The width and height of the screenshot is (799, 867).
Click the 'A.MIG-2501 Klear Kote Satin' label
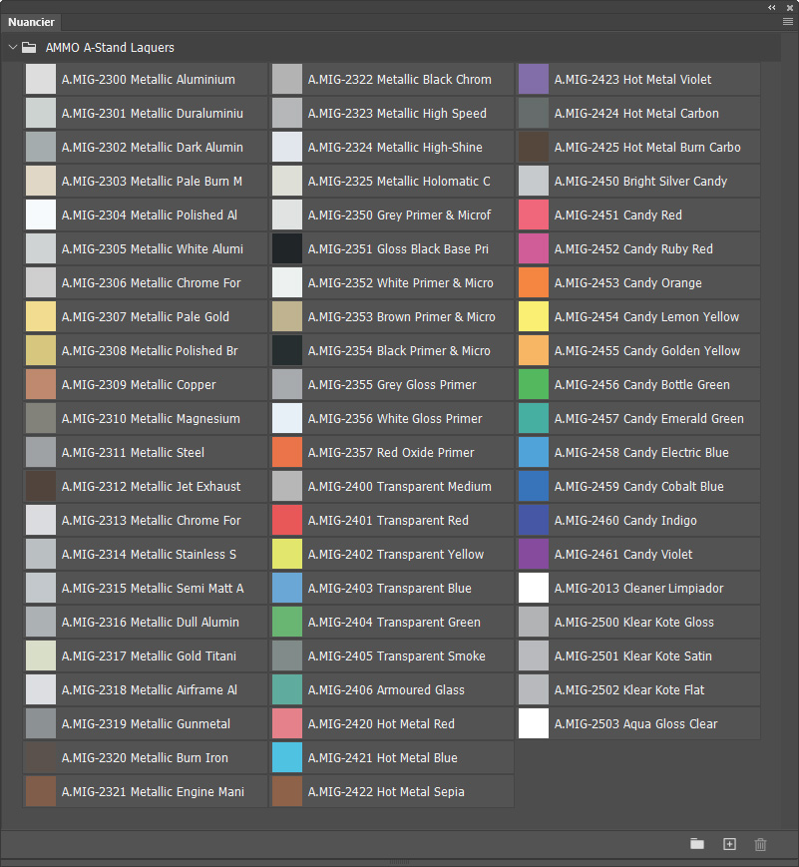click(633, 655)
